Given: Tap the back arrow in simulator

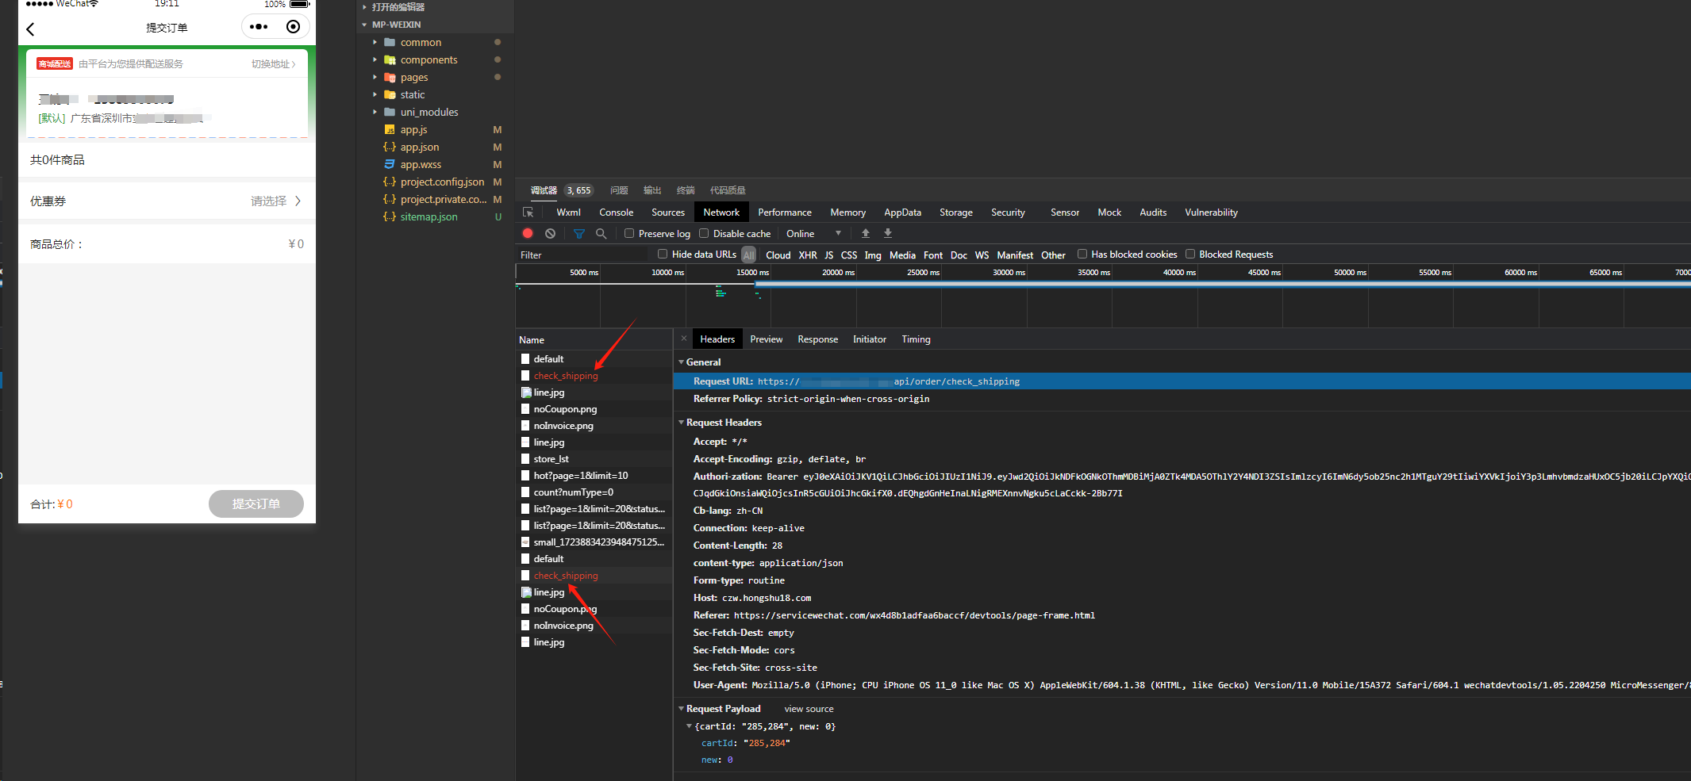Looking at the screenshot, I should tap(31, 29).
